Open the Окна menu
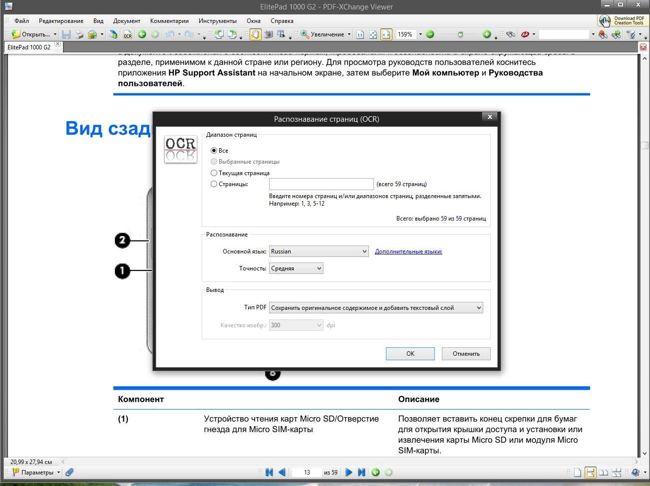The width and height of the screenshot is (650, 486). coord(254,21)
